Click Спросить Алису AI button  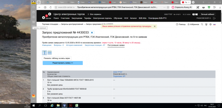point(182,7)
